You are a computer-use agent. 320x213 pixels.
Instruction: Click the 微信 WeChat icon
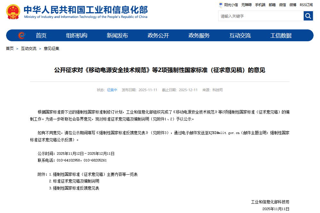(x=282, y=5)
